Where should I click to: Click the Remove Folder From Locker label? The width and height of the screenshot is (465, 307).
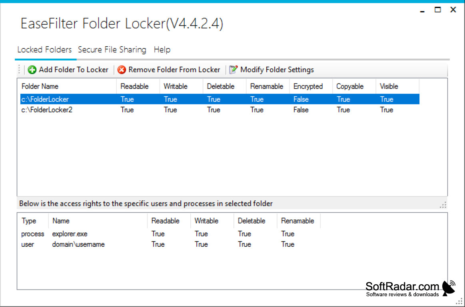click(x=174, y=69)
